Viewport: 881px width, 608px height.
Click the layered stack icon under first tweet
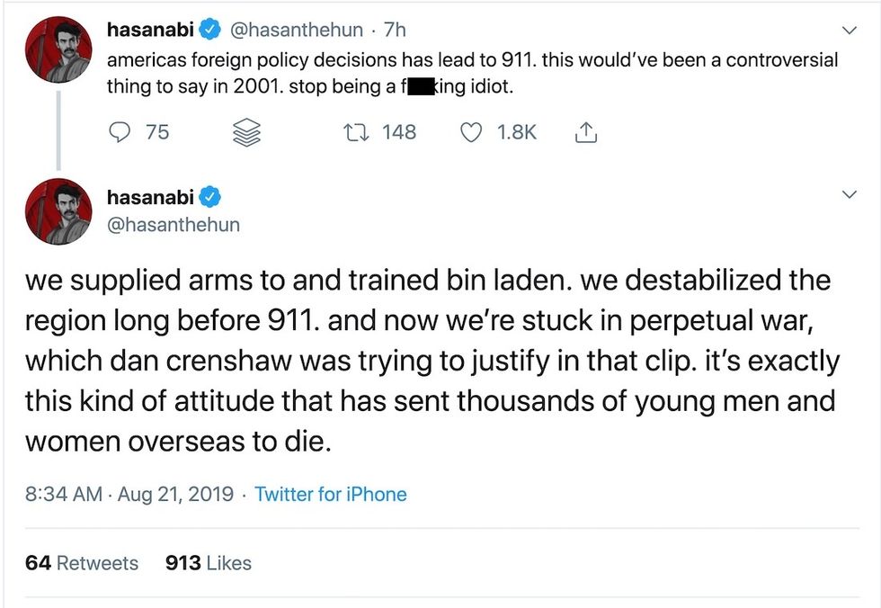245,133
